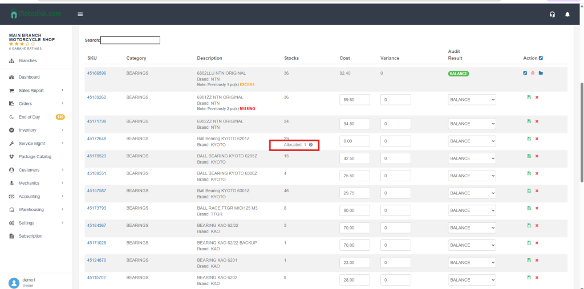Open Audit Result dropdown for SKU 45139262

tap(472, 100)
